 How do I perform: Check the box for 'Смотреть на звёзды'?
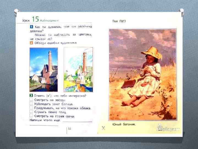pos(31,99)
